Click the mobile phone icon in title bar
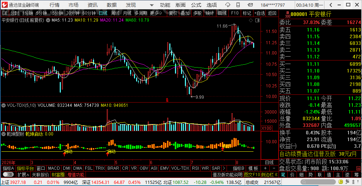Image resolution: width=362 pixels, height=186 pixels. click(x=239, y=5)
